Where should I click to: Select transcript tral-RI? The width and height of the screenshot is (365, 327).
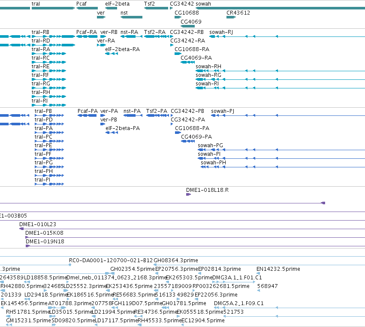click(x=39, y=101)
